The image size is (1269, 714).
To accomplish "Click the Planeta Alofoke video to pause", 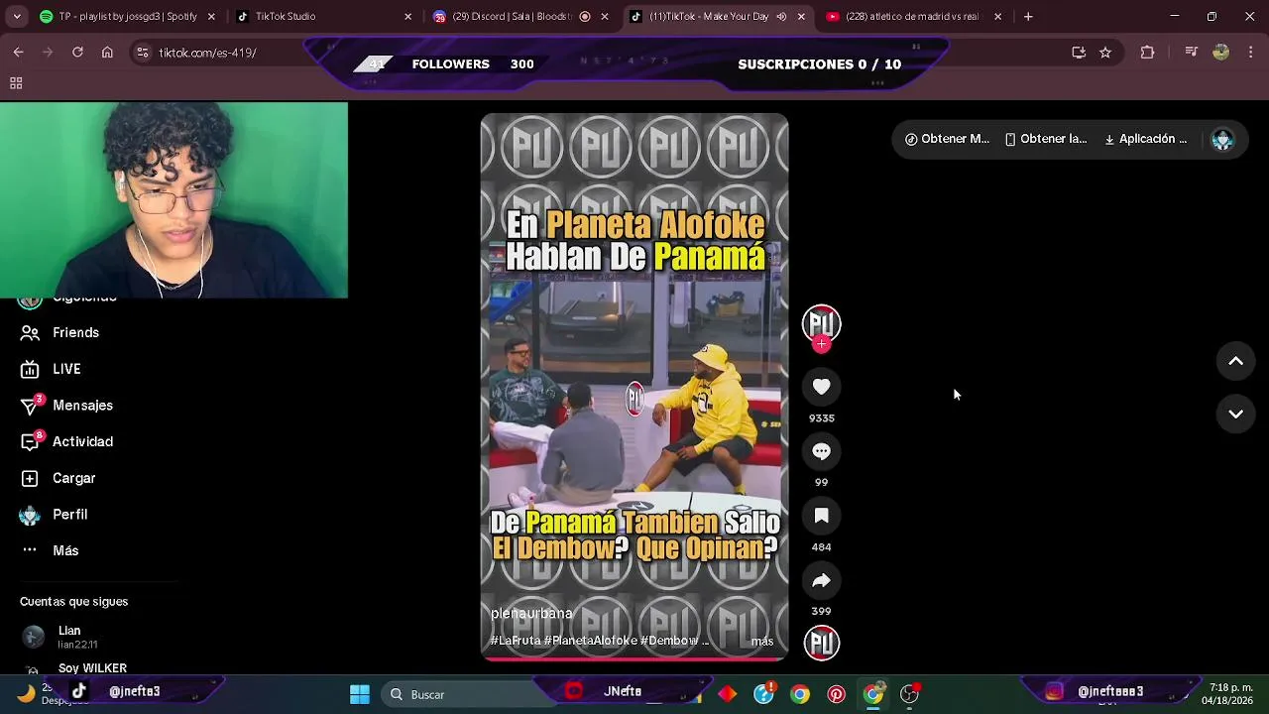I will 634,387.
